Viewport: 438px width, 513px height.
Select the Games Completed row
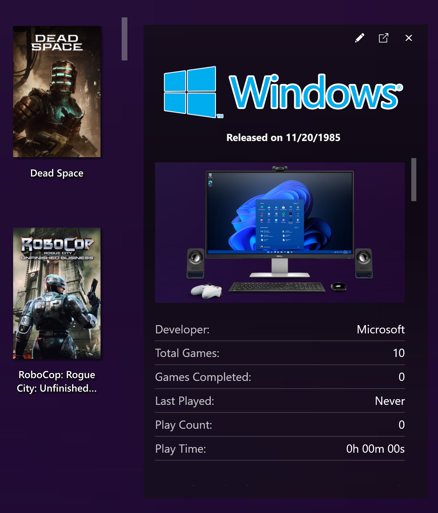click(x=280, y=377)
